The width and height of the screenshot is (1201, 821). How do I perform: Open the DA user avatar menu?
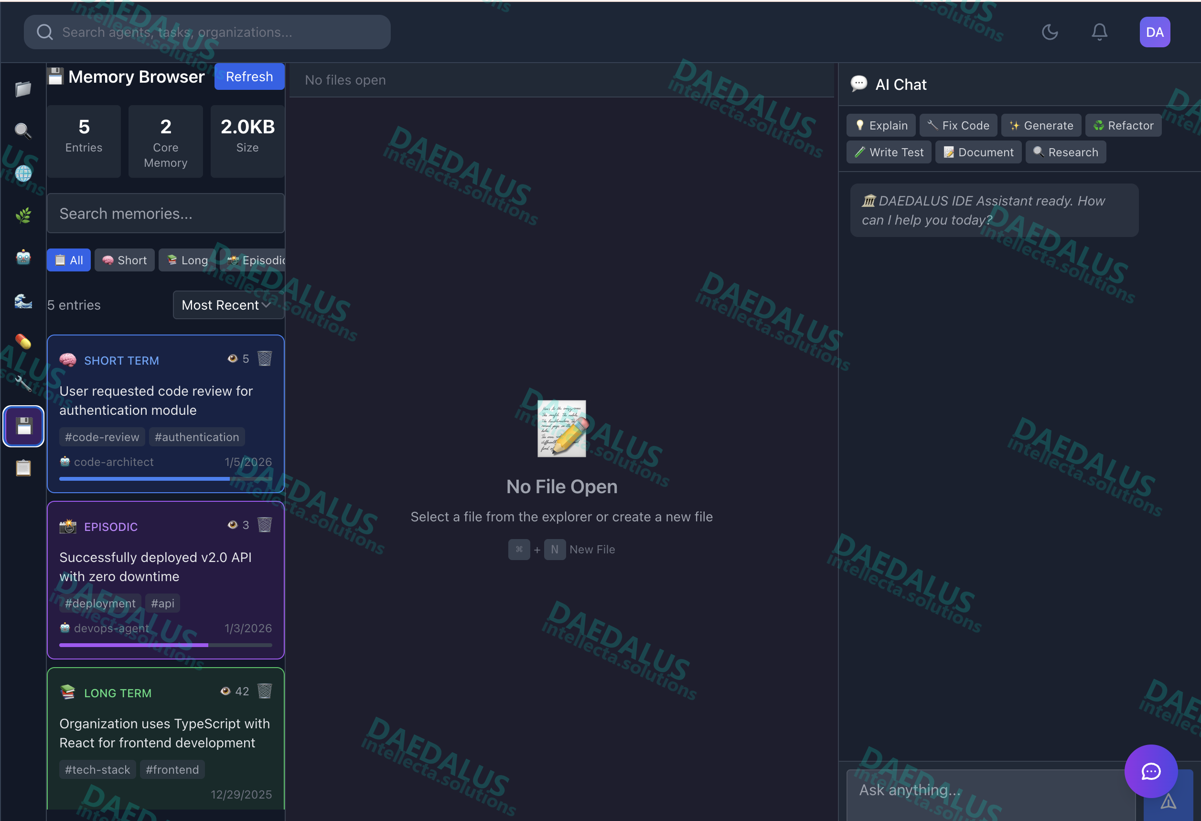tap(1155, 32)
